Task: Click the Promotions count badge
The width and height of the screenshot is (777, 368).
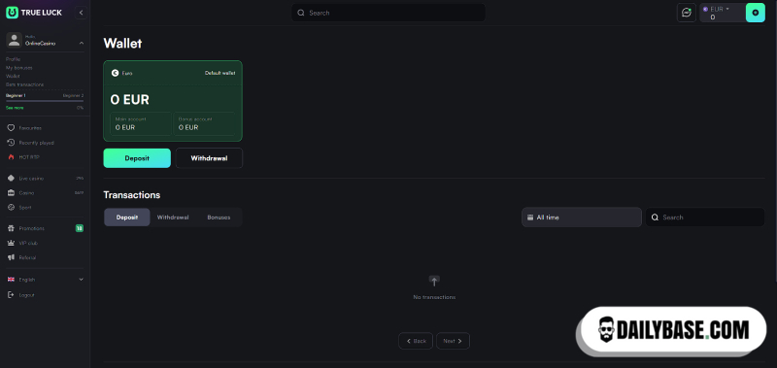Action: click(x=80, y=228)
